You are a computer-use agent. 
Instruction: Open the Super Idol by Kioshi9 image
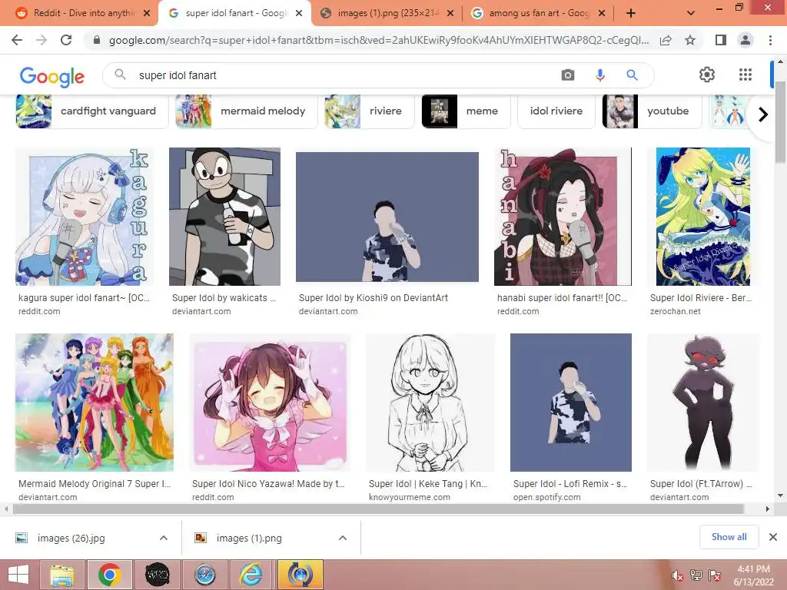click(387, 217)
